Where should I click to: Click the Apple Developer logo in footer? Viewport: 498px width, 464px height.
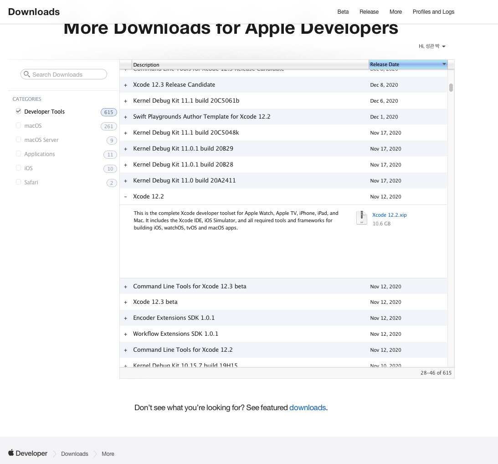pos(11,453)
